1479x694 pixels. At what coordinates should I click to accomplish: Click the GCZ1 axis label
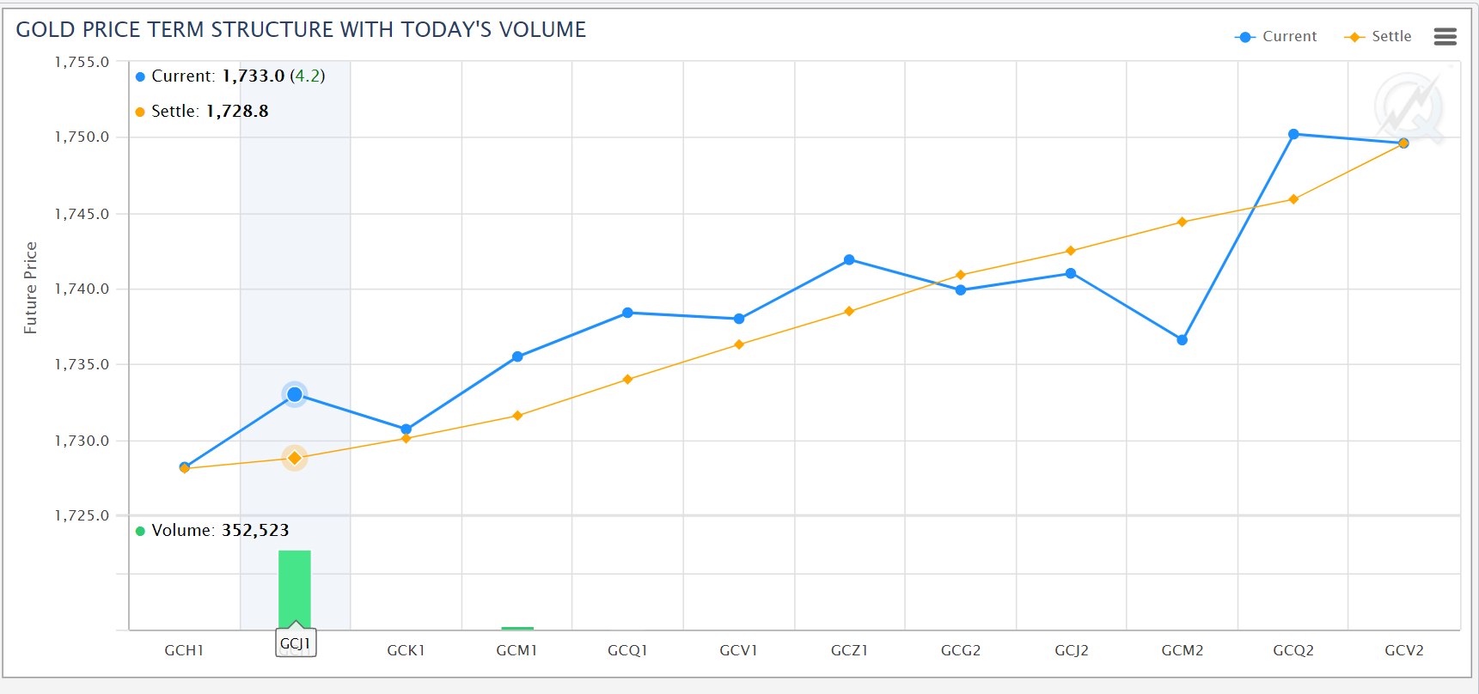pos(849,650)
